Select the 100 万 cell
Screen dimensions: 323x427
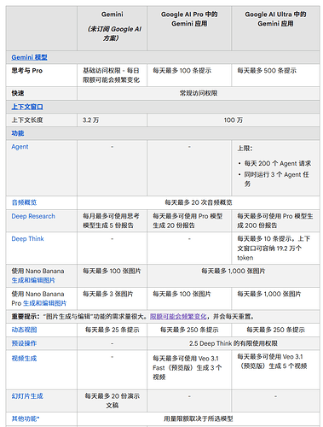[x=234, y=120]
